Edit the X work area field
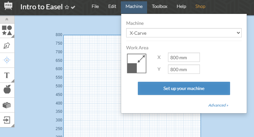254x137 pixels. (184, 57)
